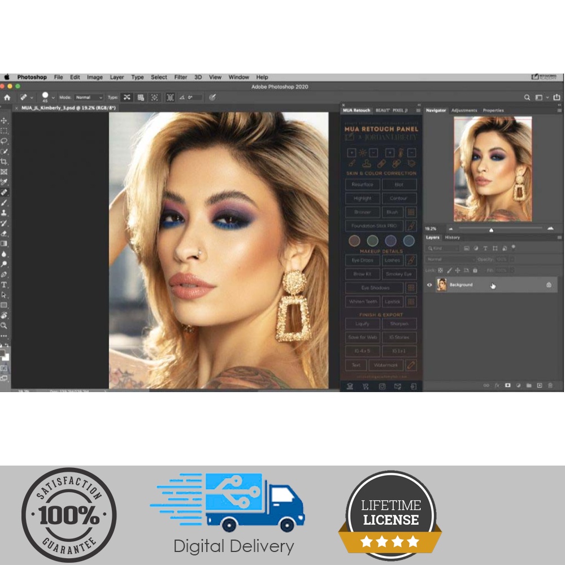The width and height of the screenshot is (565, 565).
Task: Click the Background layer thumbnail
Action: coord(442,284)
